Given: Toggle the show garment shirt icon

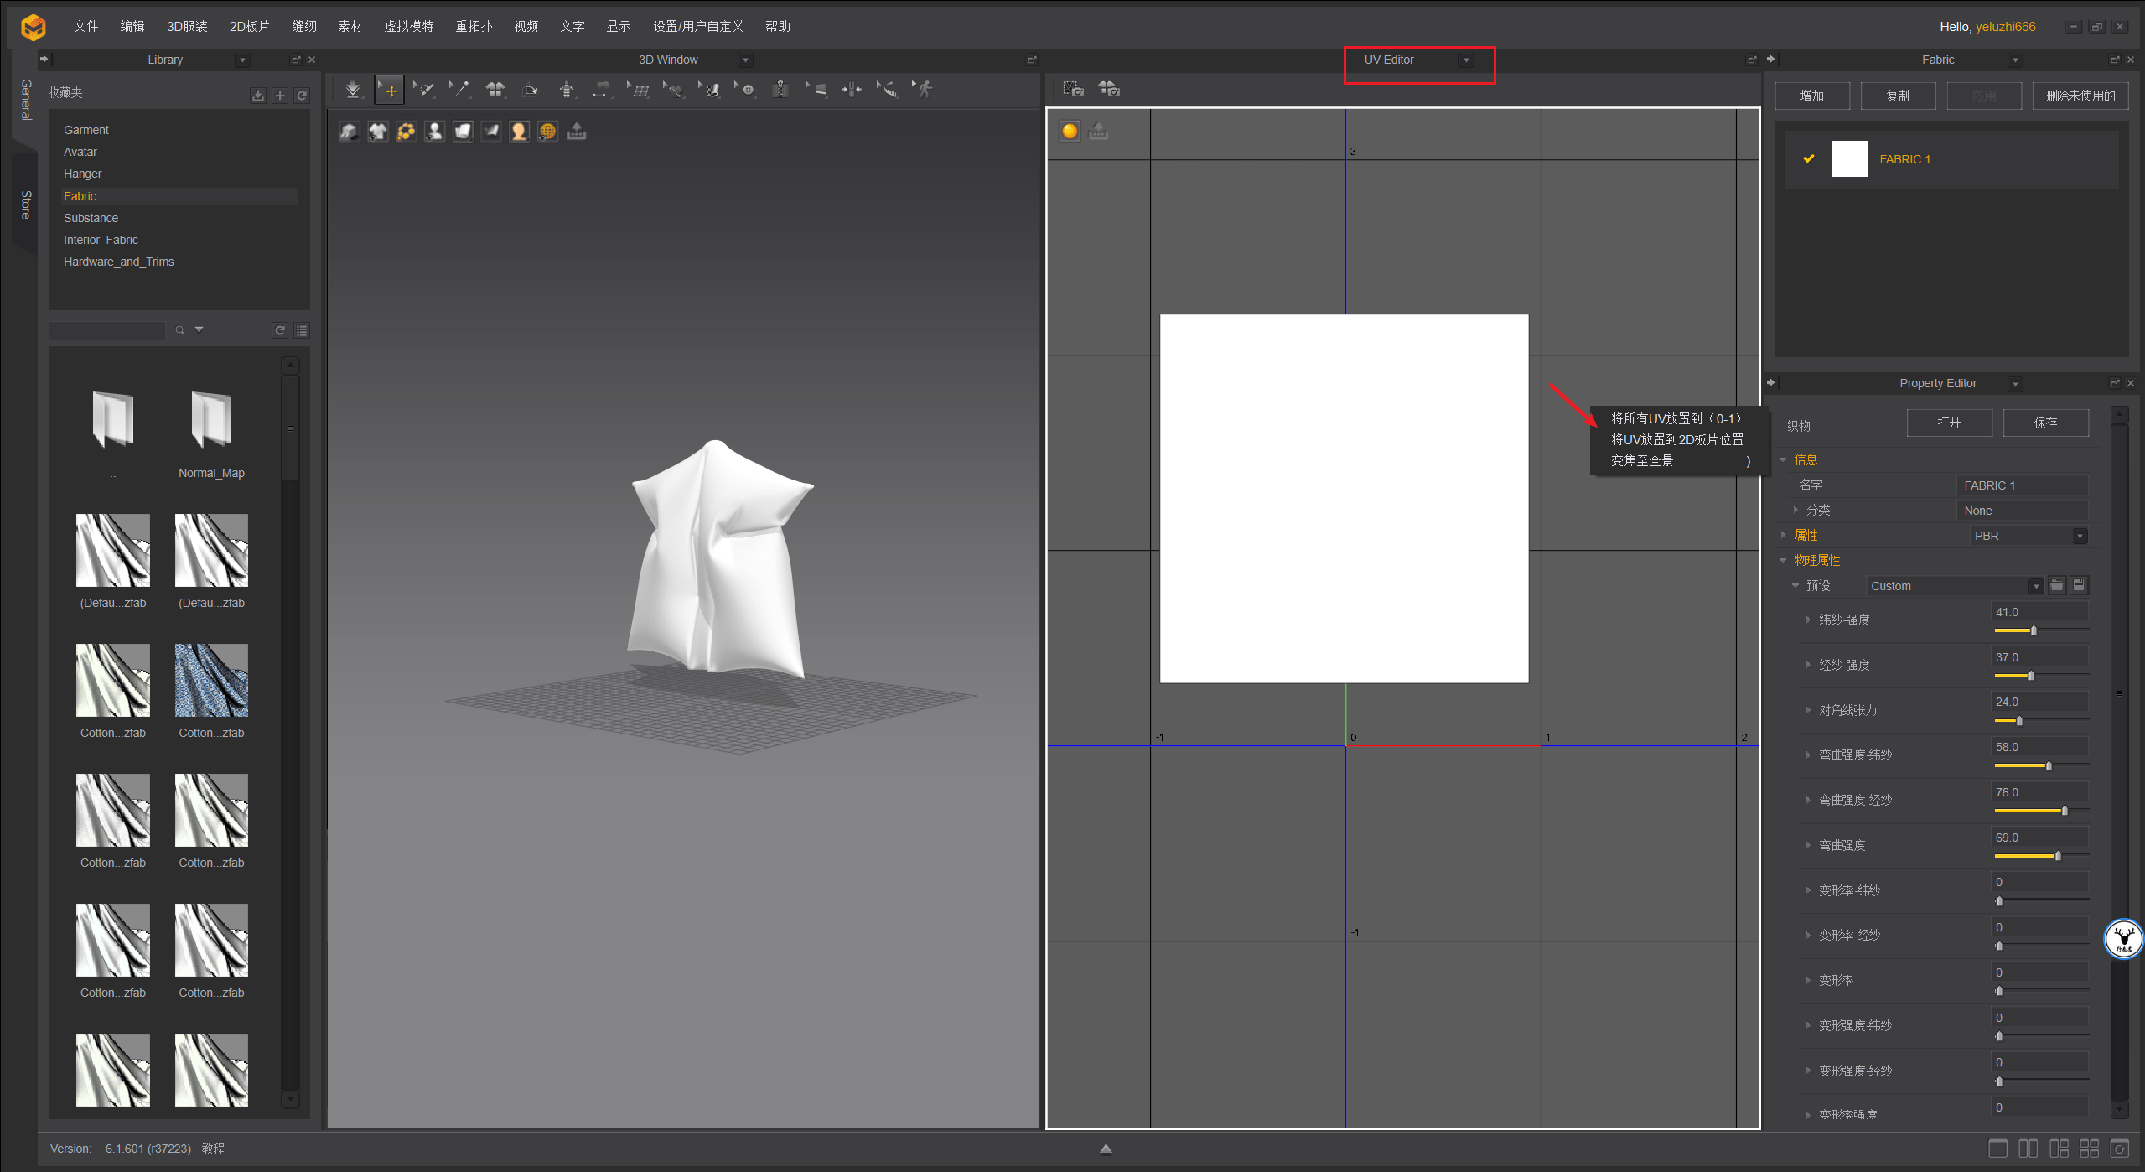Looking at the screenshot, I should tap(378, 131).
